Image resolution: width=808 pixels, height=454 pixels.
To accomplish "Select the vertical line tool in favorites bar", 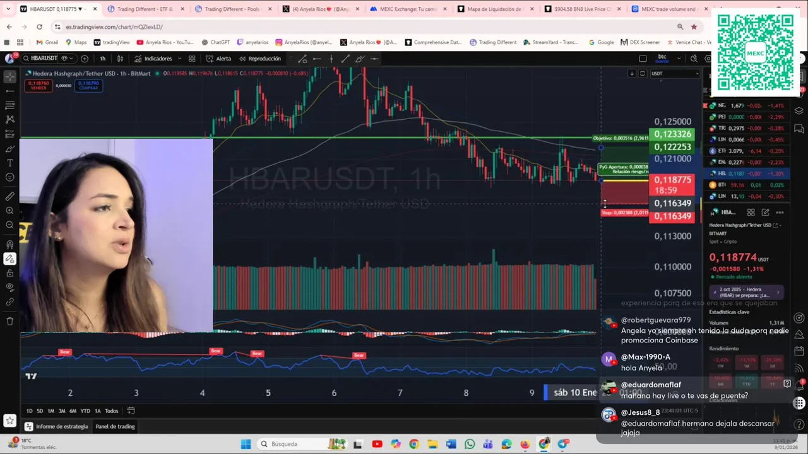I will click(331, 59).
